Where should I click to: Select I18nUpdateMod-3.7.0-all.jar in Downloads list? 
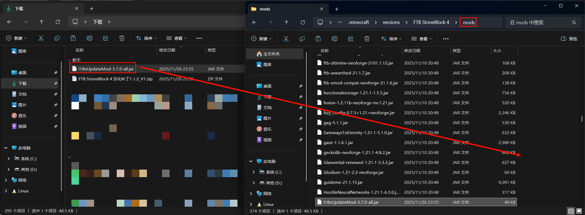[106, 69]
